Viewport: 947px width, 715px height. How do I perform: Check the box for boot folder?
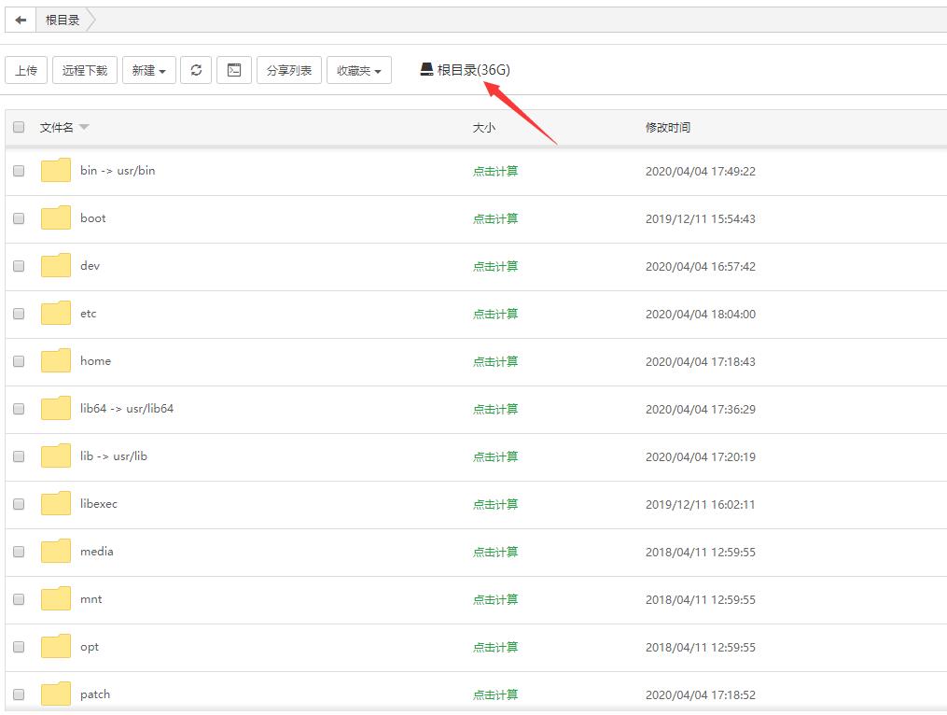(x=19, y=218)
